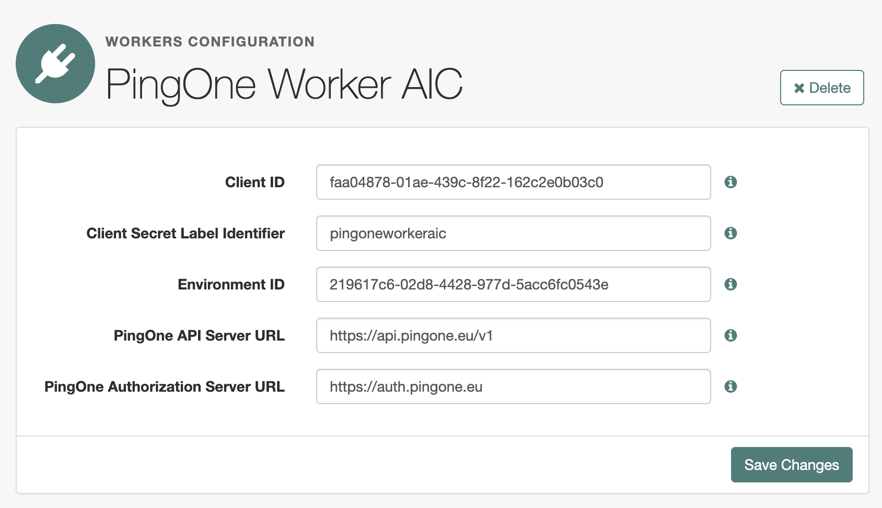The image size is (882, 508).
Task: Click the info icon beside Environment ID
Action: coord(731,284)
